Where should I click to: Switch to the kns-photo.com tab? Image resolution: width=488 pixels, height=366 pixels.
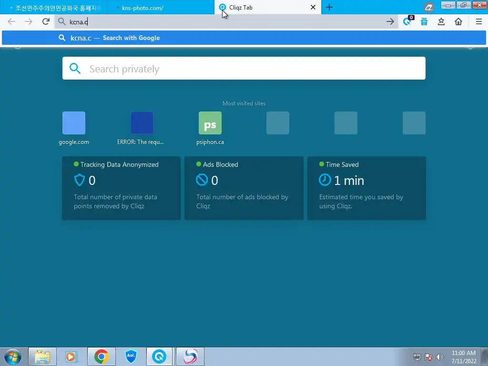click(x=161, y=8)
